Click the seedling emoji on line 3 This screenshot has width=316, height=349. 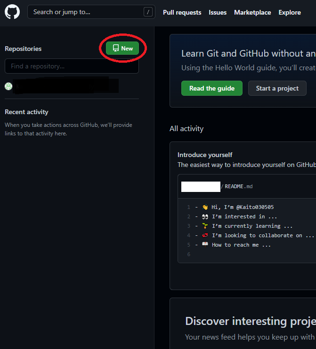205,226
